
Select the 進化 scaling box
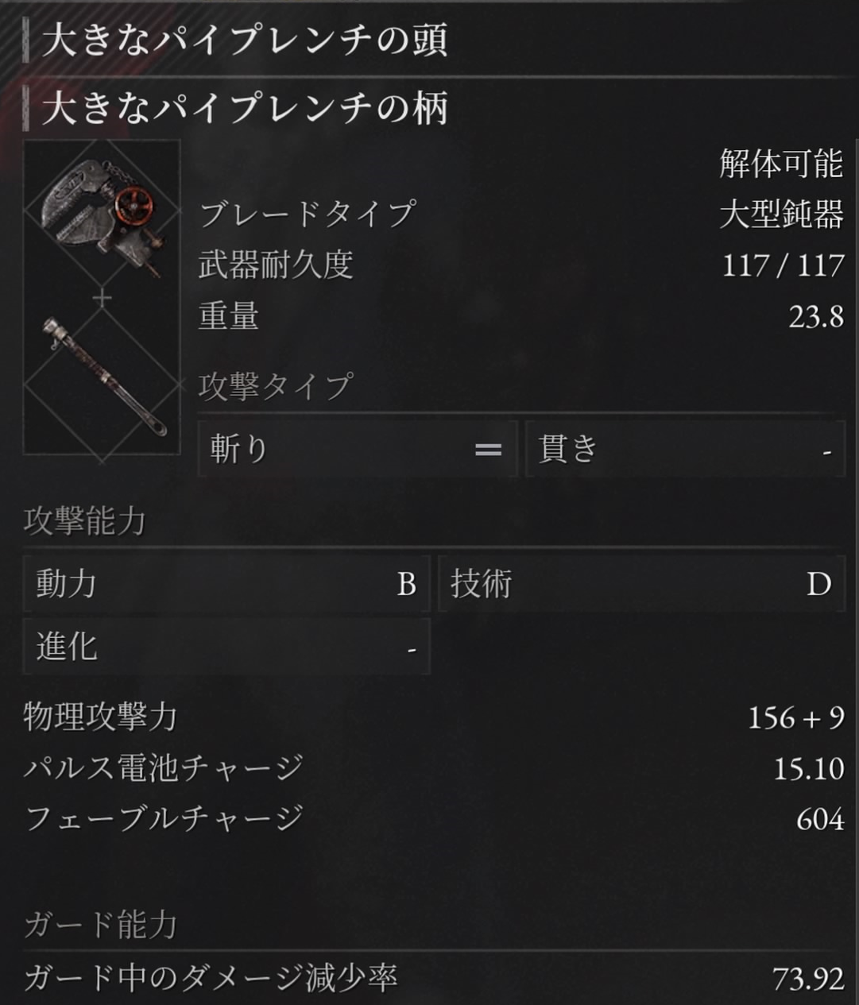(x=226, y=646)
